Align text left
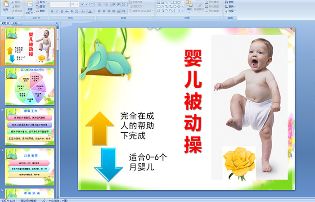Screen dimensions: 315x202 [99, 11]
